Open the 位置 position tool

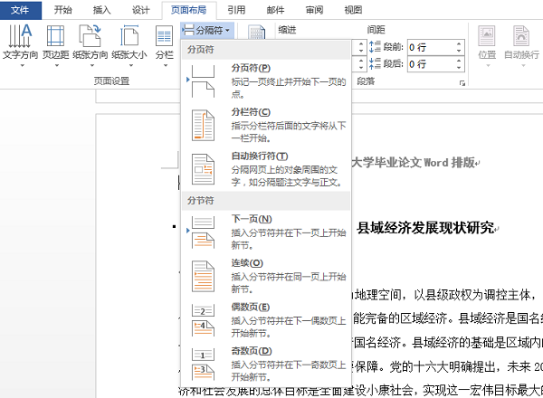(x=487, y=45)
